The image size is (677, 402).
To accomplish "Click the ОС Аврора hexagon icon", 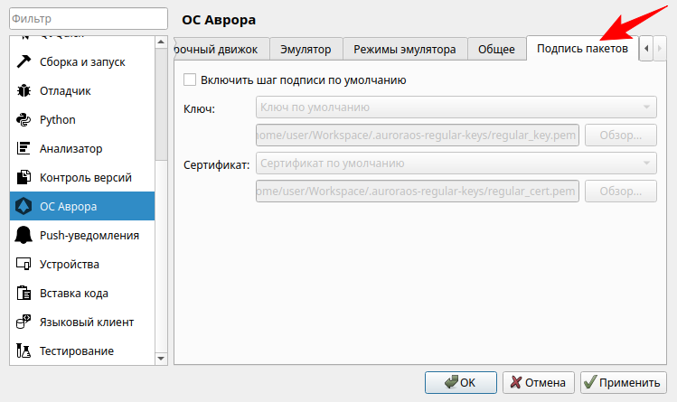I will (24, 206).
